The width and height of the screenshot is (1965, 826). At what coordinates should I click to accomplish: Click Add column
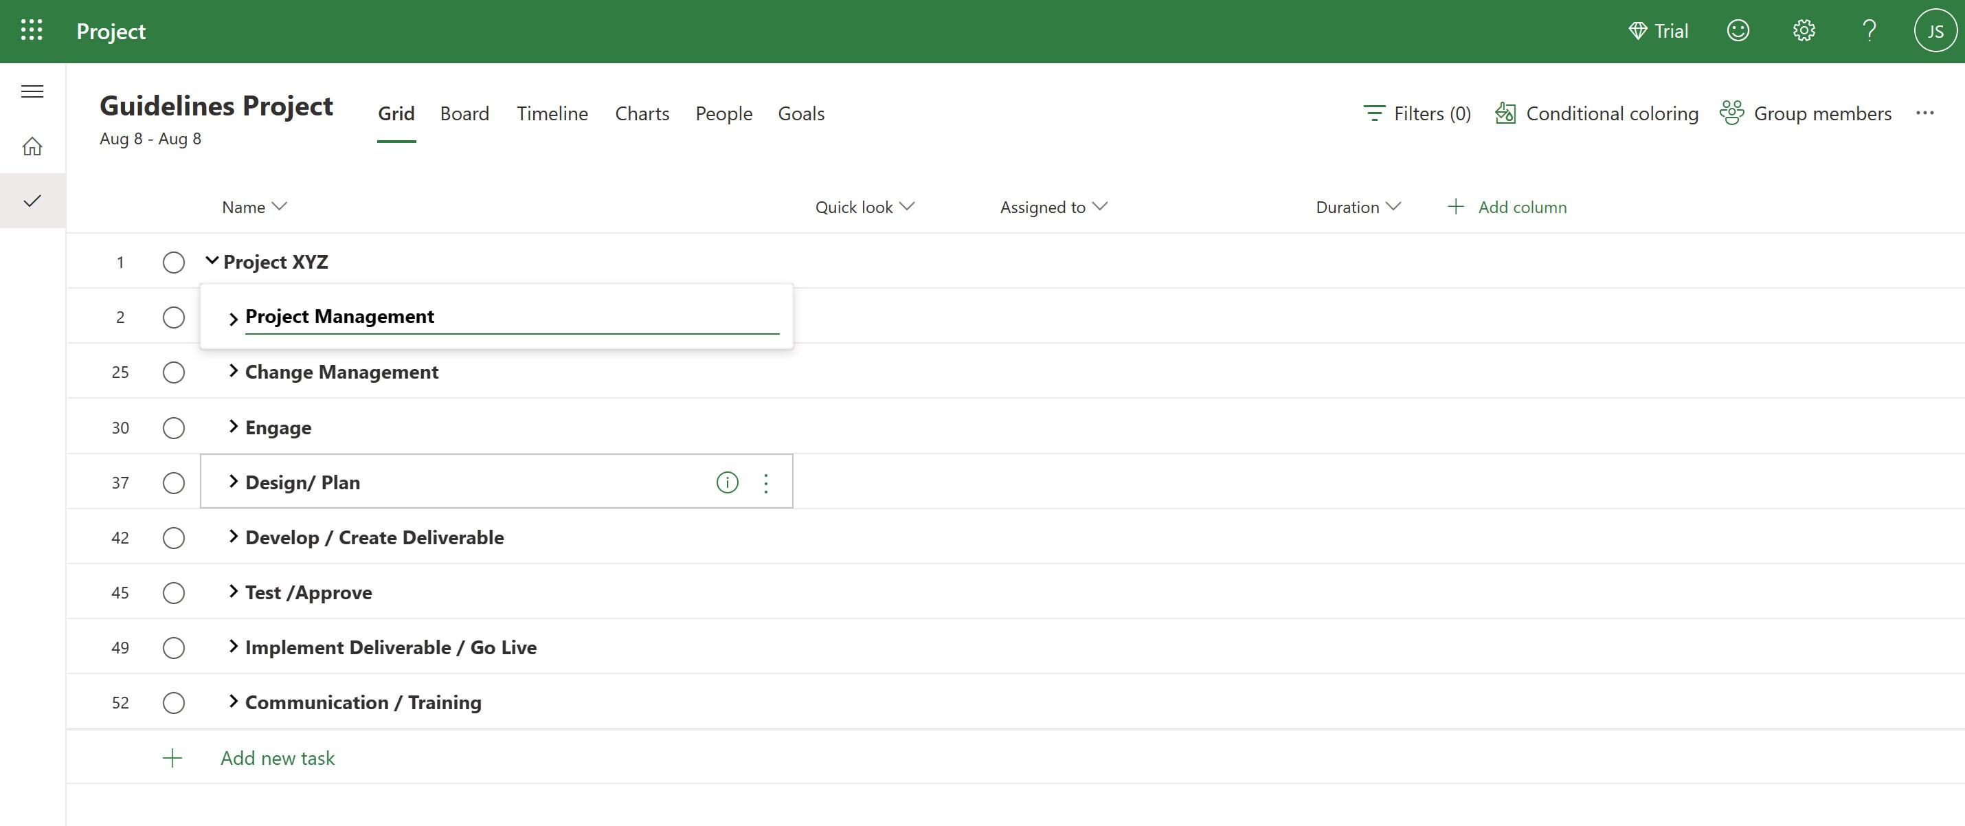click(x=1520, y=207)
